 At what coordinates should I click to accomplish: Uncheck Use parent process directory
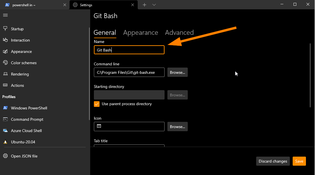coord(97,104)
